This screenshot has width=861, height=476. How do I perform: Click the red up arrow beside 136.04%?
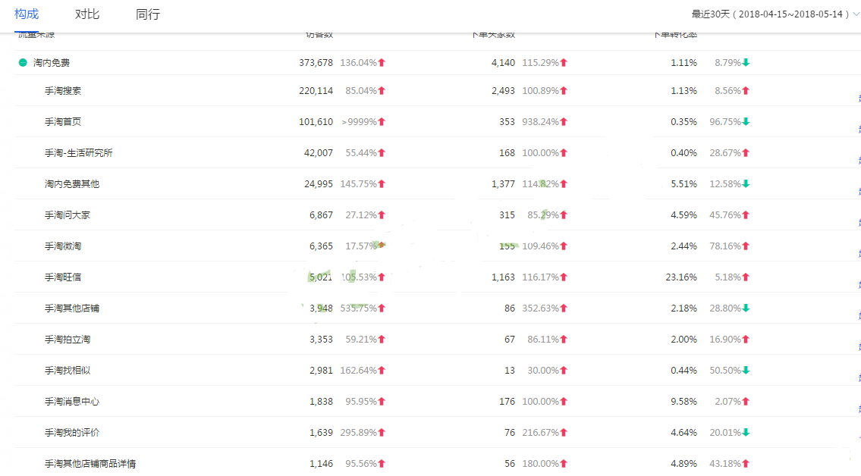(x=382, y=63)
